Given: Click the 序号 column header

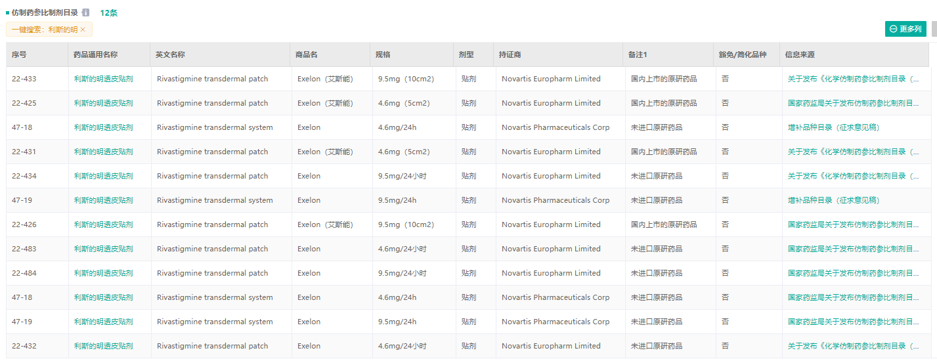Looking at the screenshot, I should pyautogui.click(x=19, y=54).
